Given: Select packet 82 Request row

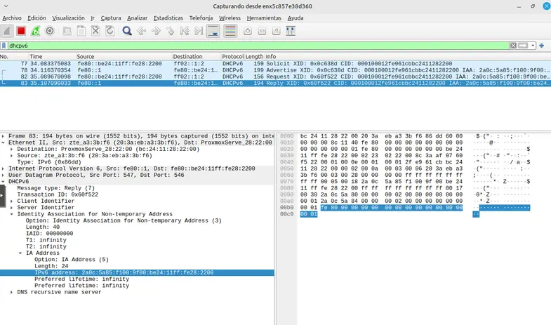Looking at the screenshot, I should 275,77.
